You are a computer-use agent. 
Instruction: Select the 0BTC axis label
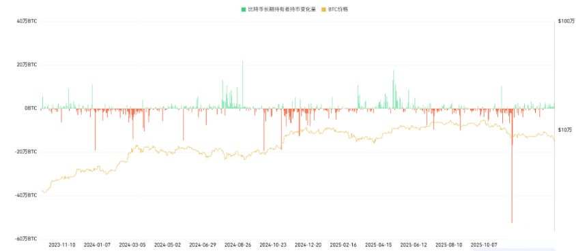pos(31,108)
